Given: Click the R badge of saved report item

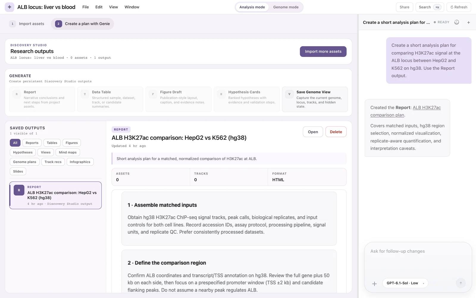Looking at the screenshot, I should pos(19,190).
